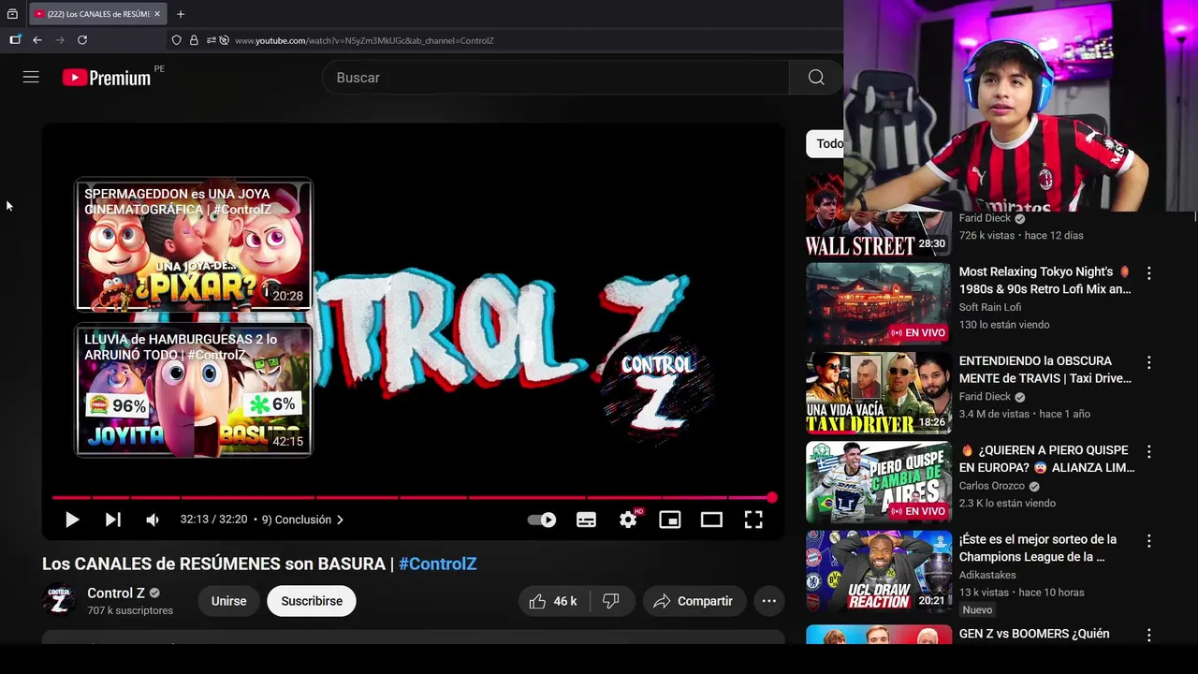Screen dimensions: 1198x674
Task: Like the video (46 k)
Action: (553, 601)
